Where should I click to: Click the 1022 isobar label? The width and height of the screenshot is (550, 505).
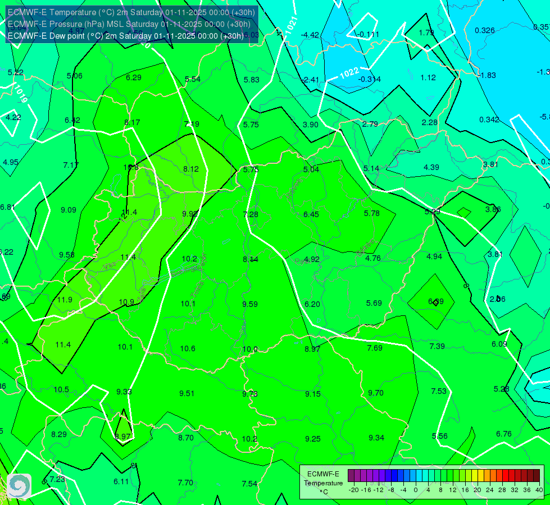349,73
